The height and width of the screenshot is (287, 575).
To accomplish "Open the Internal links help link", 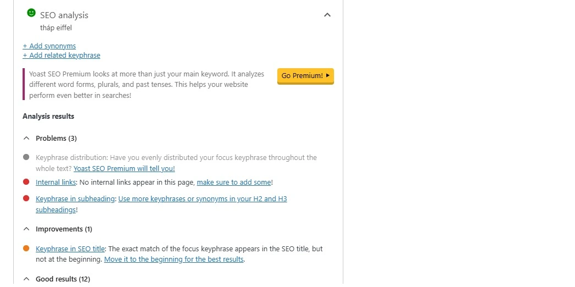I will (56, 182).
